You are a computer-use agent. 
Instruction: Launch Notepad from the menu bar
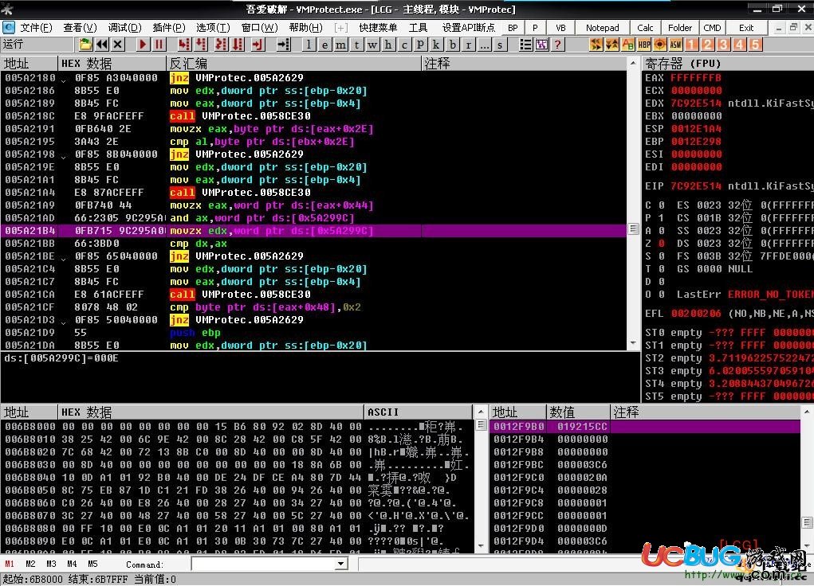pos(602,28)
